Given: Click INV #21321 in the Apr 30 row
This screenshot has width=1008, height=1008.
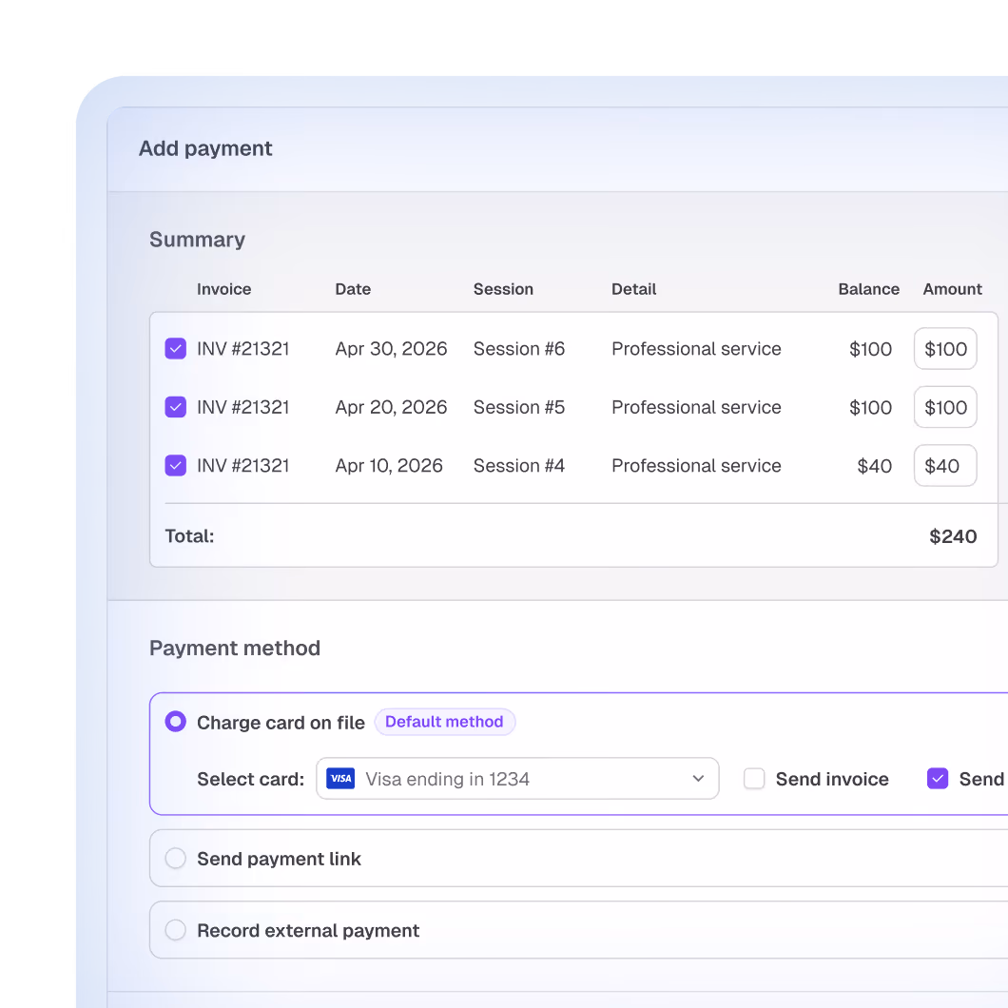Looking at the screenshot, I should 243,349.
